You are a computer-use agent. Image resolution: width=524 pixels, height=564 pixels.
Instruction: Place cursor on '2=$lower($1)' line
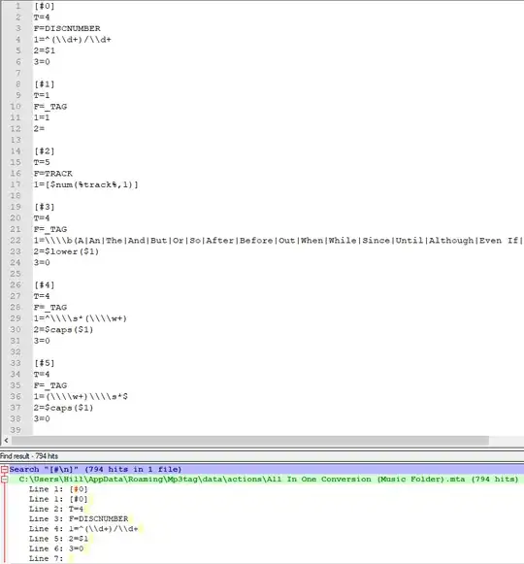(66, 251)
